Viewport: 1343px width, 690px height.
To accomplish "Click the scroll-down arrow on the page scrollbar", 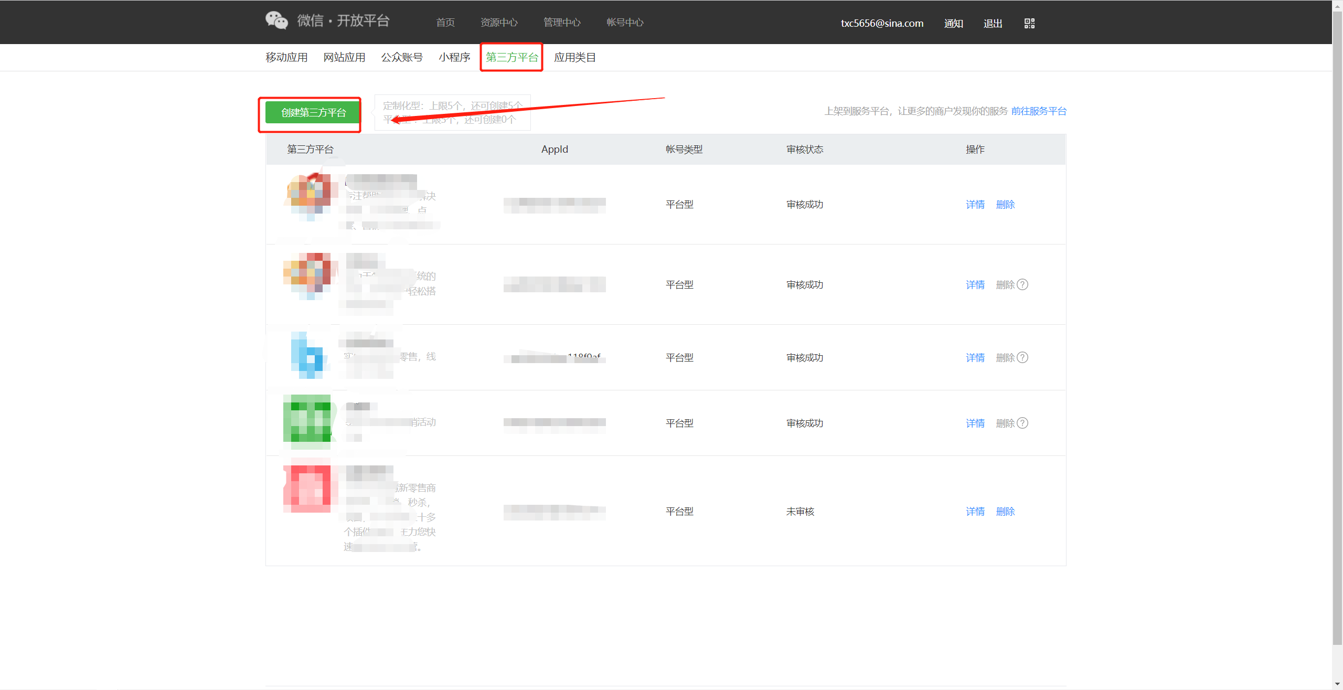I will click(x=1337, y=684).
